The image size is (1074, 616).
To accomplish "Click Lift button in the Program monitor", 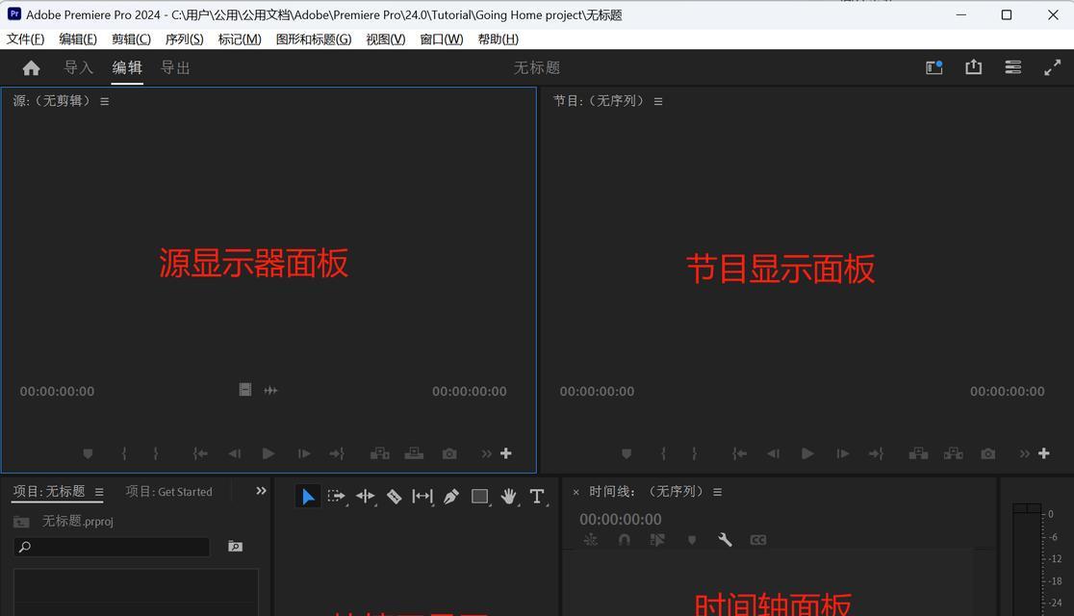I will pos(918,453).
